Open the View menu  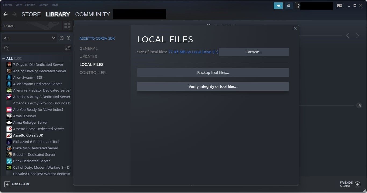coord(19,5)
